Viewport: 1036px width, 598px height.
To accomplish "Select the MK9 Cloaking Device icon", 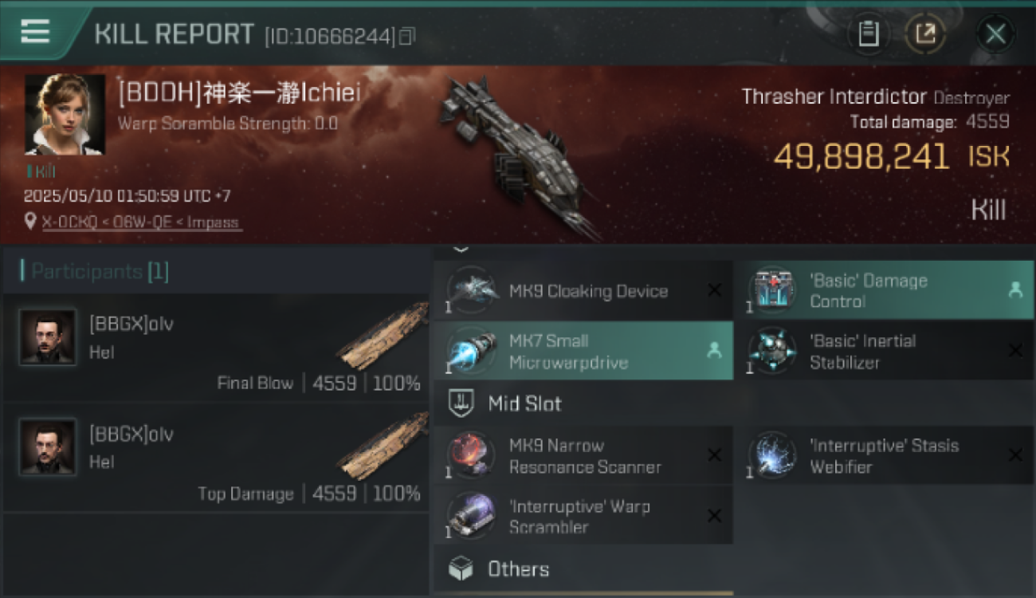I will [471, 290].
